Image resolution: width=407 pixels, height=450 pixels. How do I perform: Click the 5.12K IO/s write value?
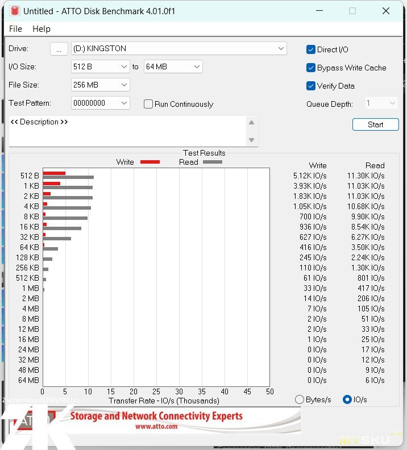(310, 176)
